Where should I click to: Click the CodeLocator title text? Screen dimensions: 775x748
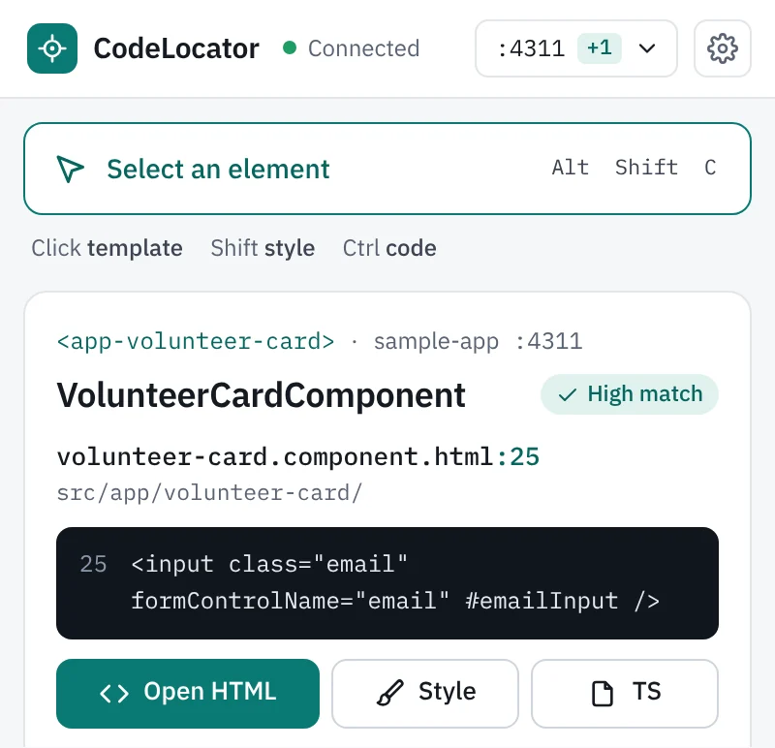(x=176, y=48)
